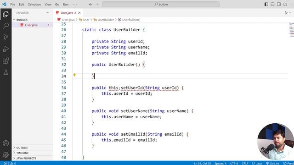
Task: Expand the JAVA PROJECTS section
Action: [x=33, y=158]
